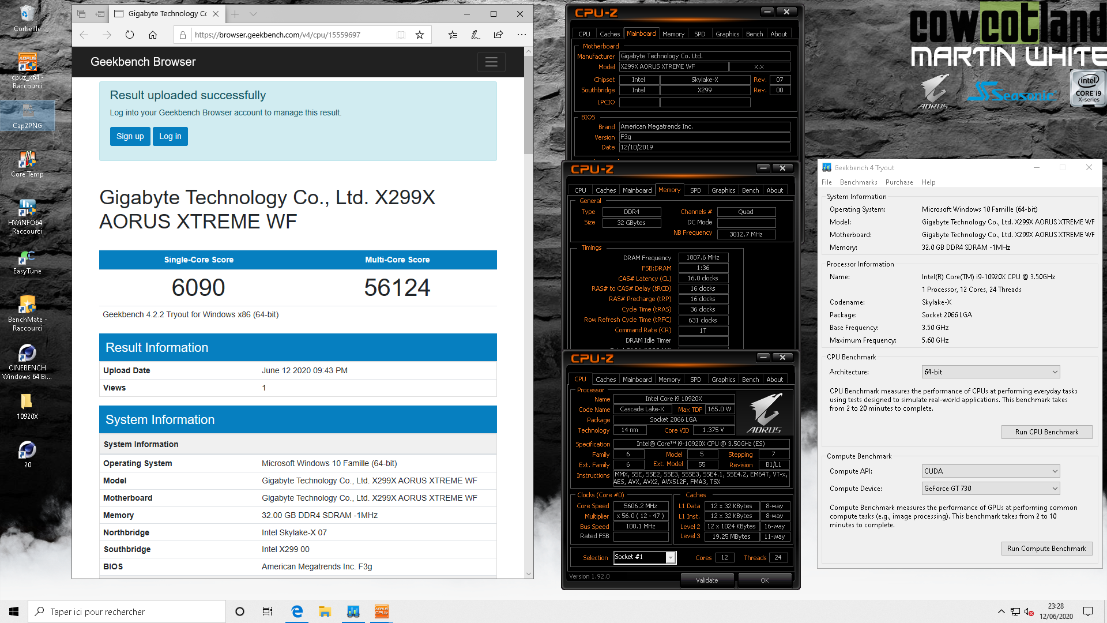The image size is (1107, 623).
Task: Expand Compute API dropdown showing CUDA
Action: pyautogui.click(x=991, y=471)
